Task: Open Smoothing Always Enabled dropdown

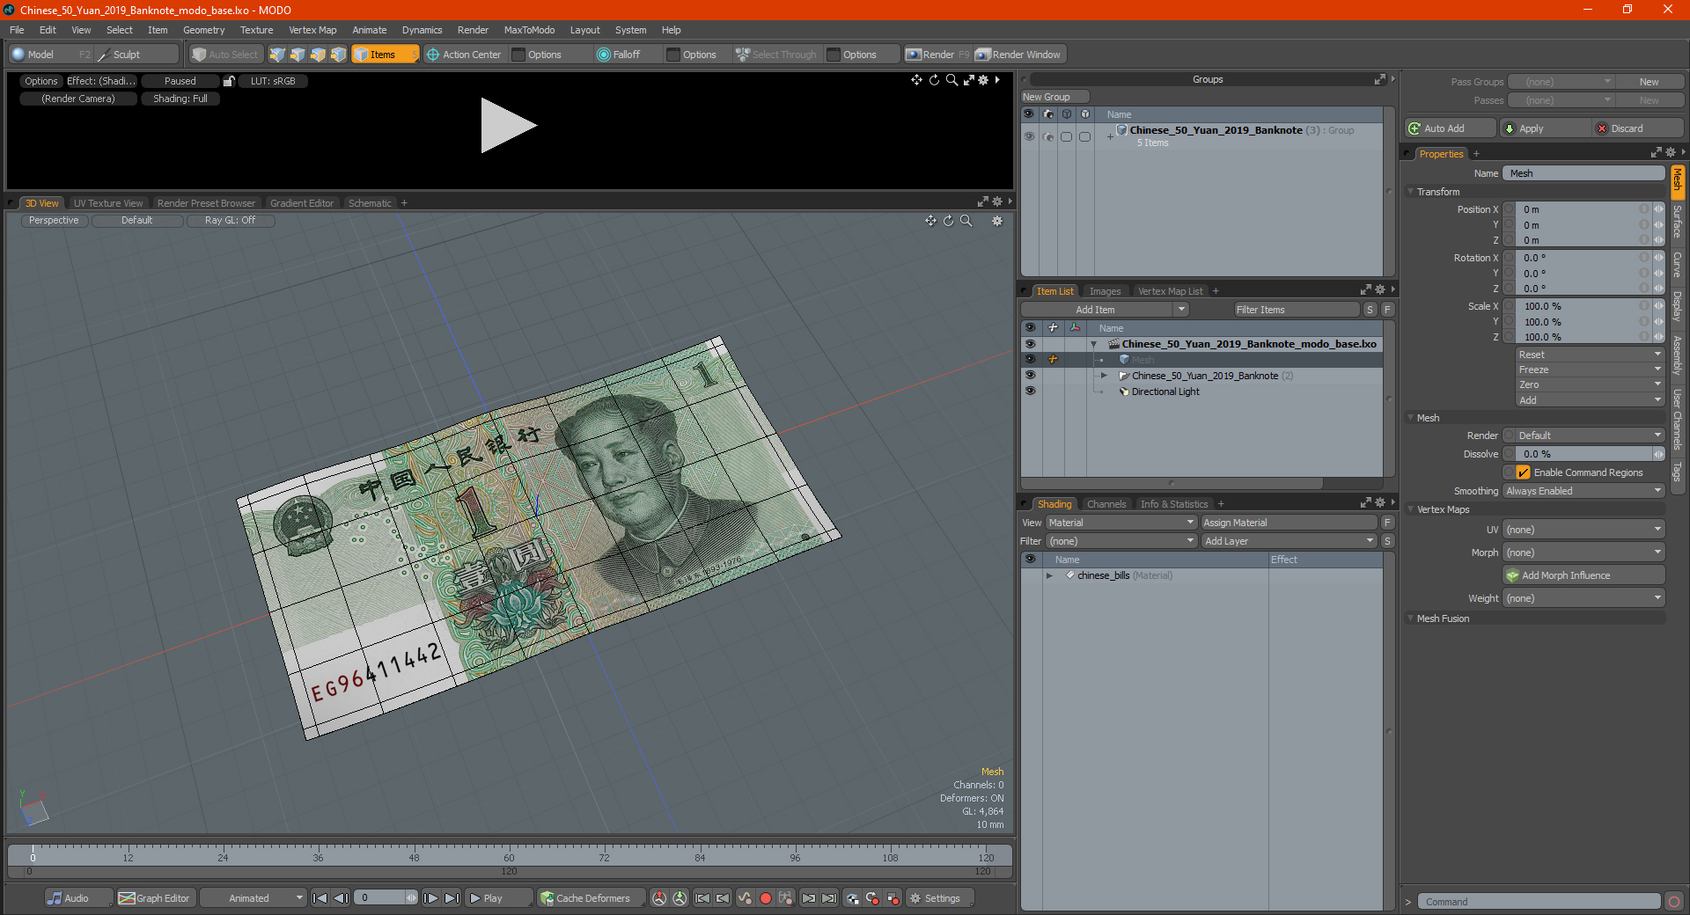Action: pos(1583,491)
